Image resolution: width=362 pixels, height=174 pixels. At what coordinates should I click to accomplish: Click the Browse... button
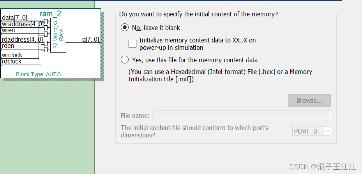[x=309, y=100]
